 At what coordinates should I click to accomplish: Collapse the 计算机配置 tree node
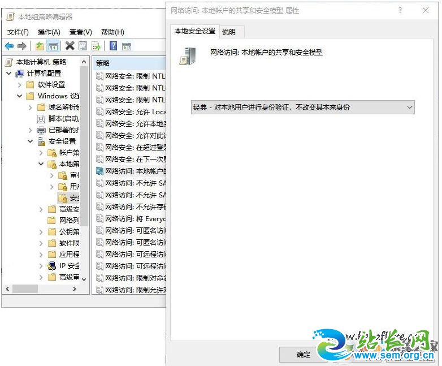tap(8, 74)
